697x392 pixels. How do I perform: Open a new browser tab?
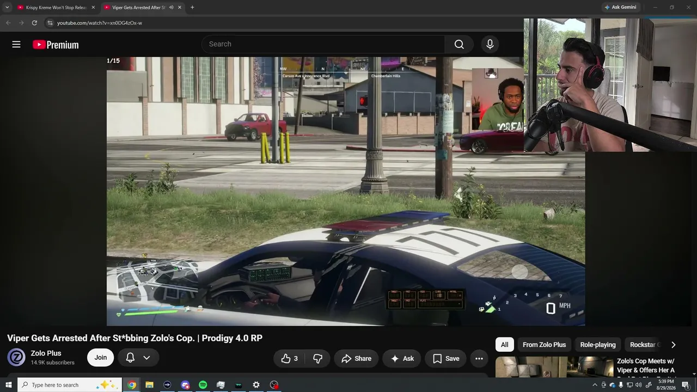point(192,8)
